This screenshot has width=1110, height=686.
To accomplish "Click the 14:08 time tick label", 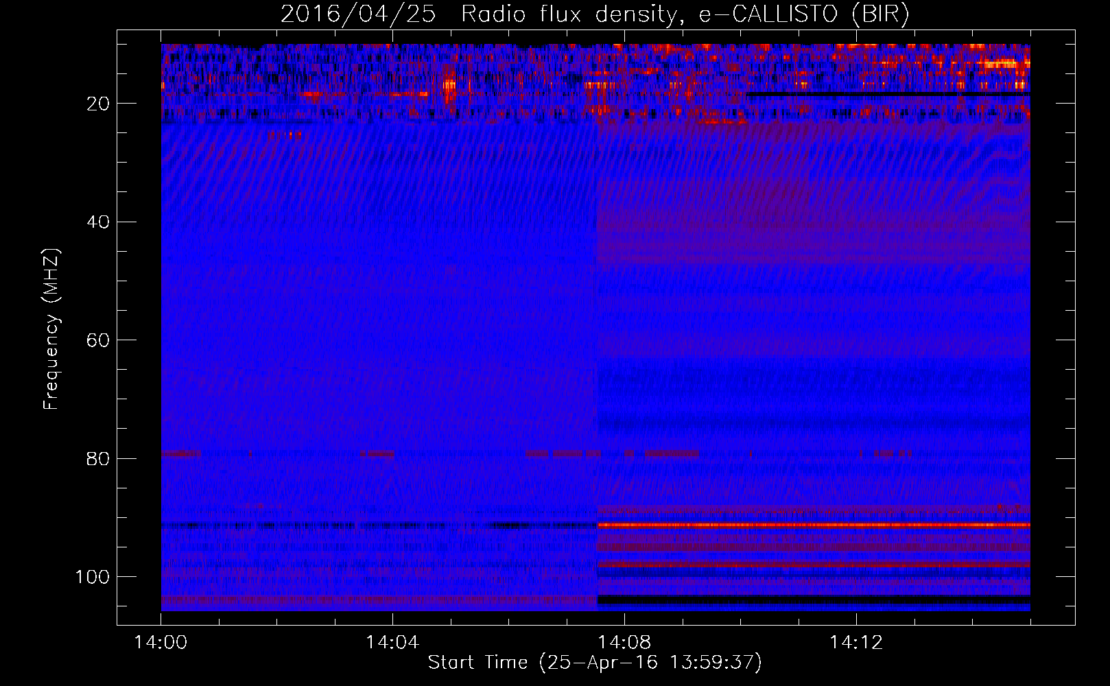I will click(x=624, y=642).
